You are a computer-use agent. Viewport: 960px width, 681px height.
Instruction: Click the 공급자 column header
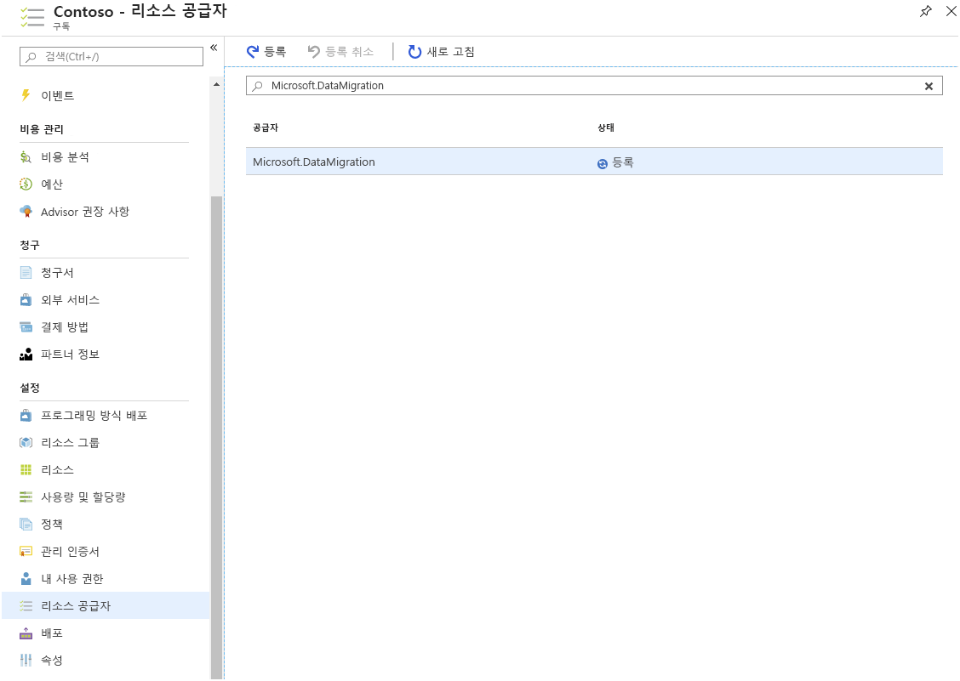(x=266, y=128)
